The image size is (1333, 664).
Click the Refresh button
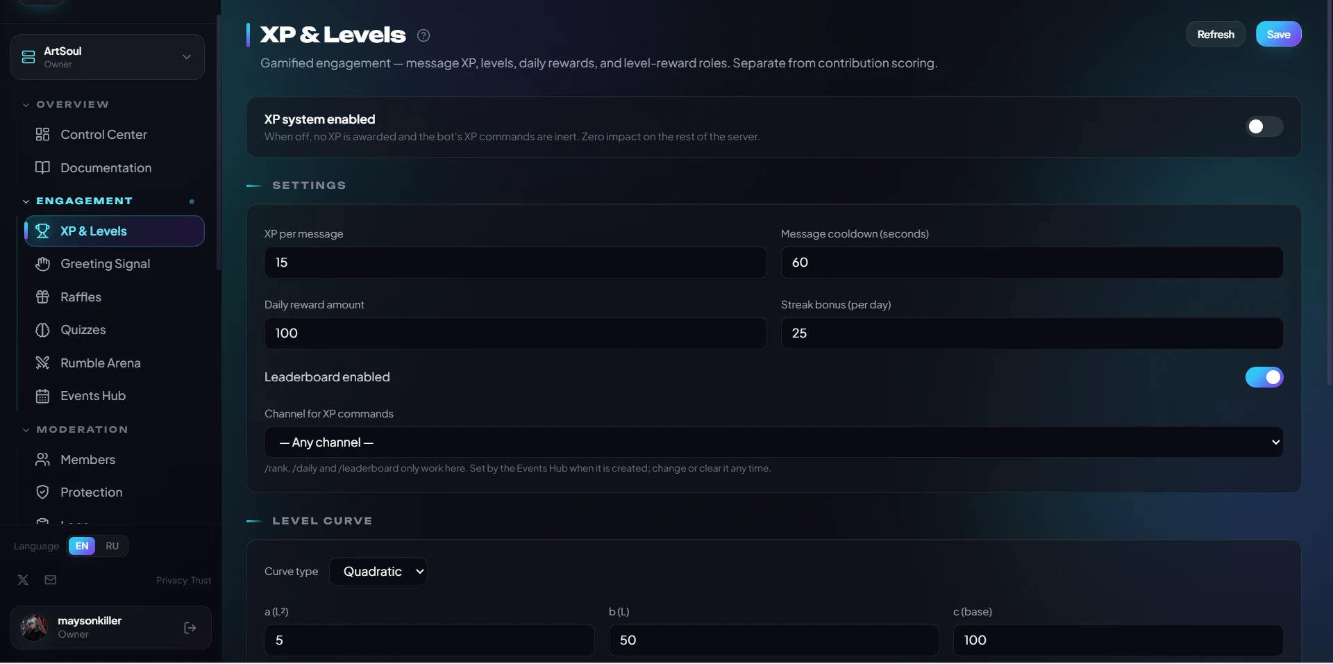(x=1216, y=34)
